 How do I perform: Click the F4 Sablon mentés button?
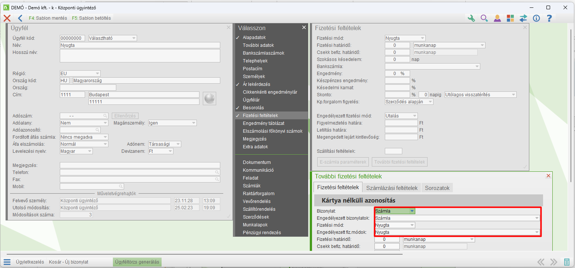pyautogui.click(x=48, y=18)
